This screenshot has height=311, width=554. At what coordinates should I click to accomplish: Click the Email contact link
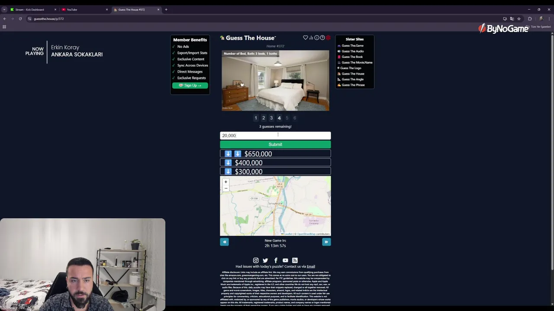tap(311, 267)
